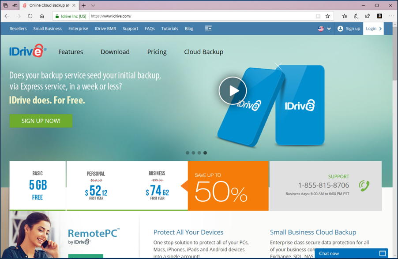Go to Download page

115,52
